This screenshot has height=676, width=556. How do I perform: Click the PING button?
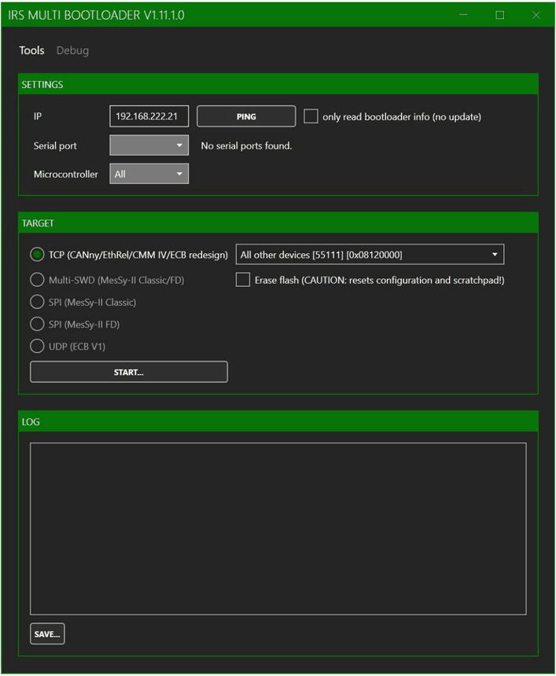click(x=246, y=116)
